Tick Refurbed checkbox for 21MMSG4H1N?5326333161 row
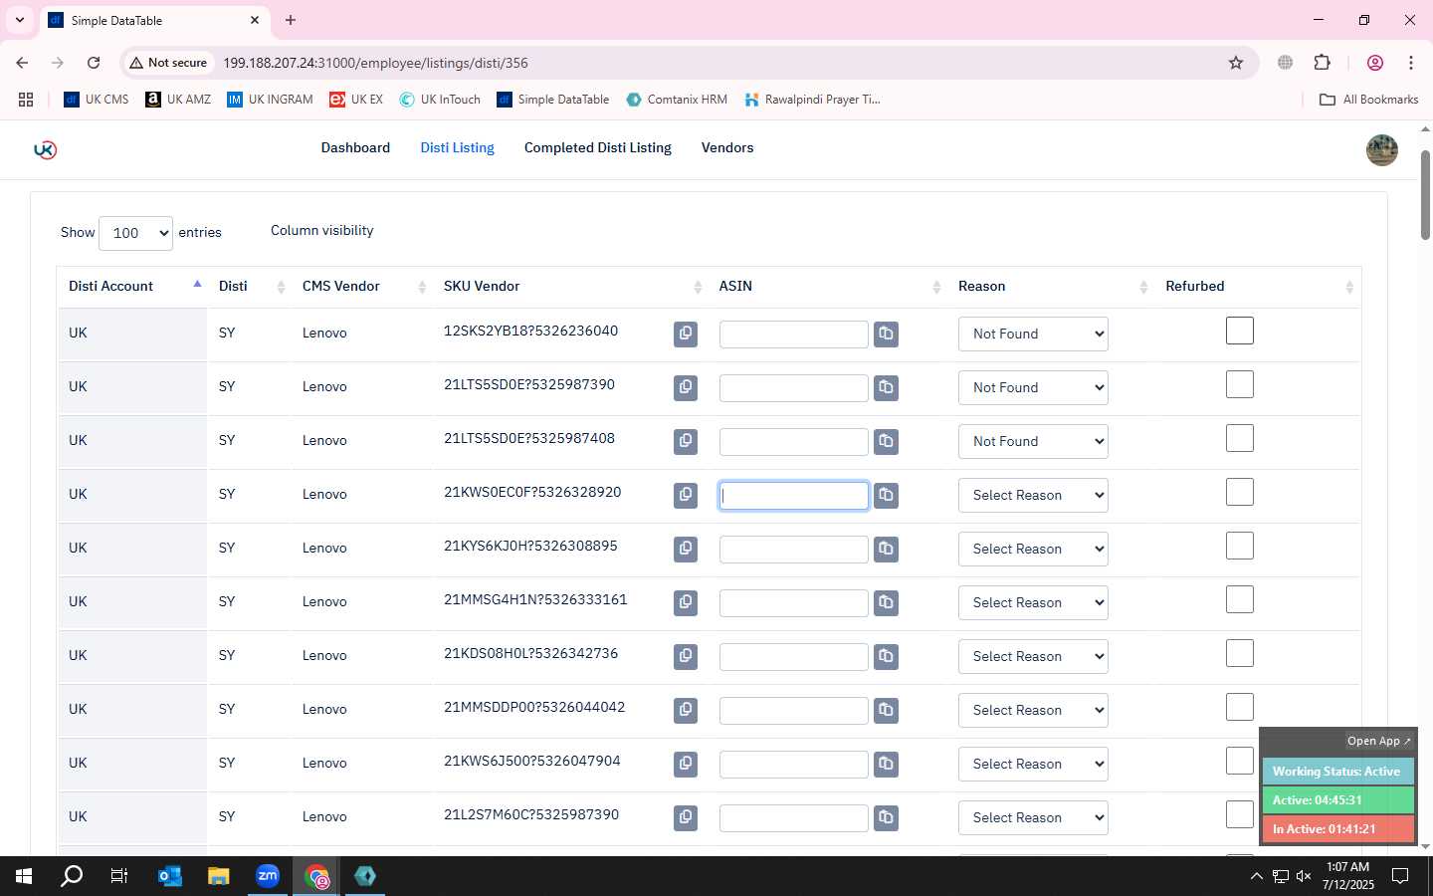Viewport: 1433px width, 896px height. pyautogui.click(x=1240, y=599)
